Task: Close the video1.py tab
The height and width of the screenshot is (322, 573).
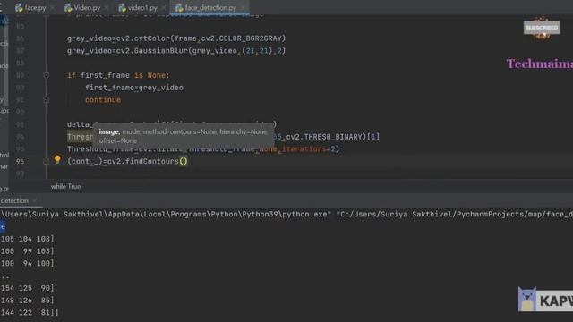Action: [163, 7]
